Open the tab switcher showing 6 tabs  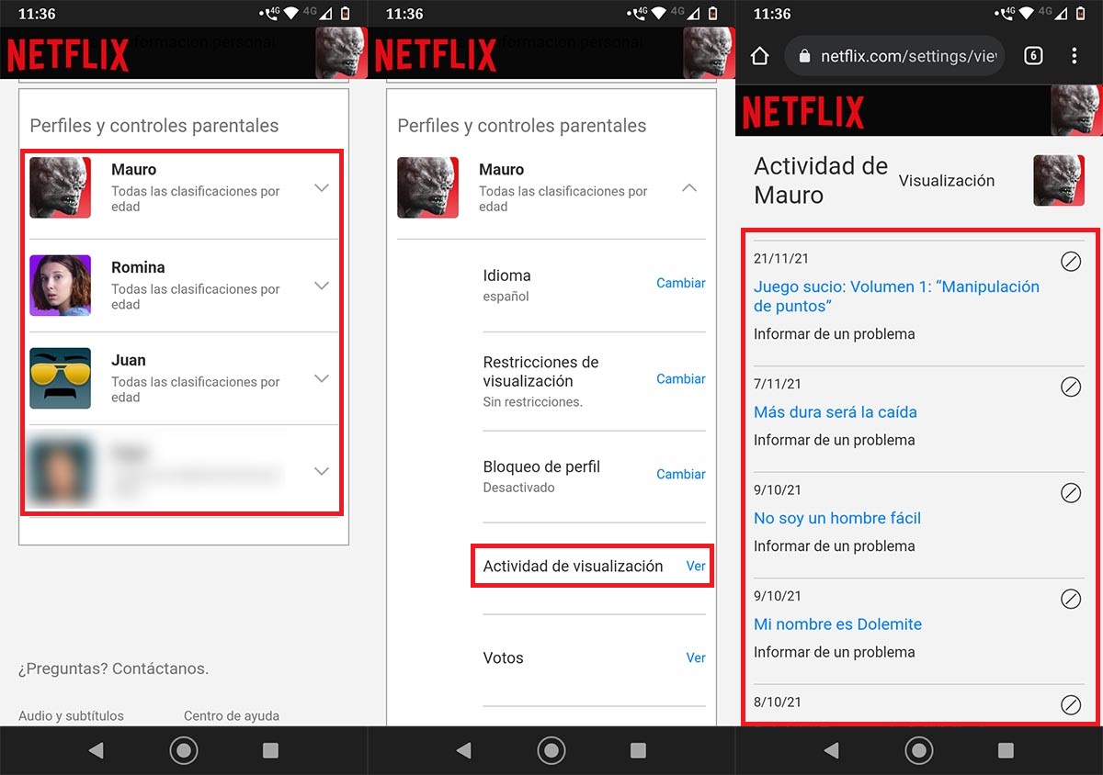coord(1033,56)
